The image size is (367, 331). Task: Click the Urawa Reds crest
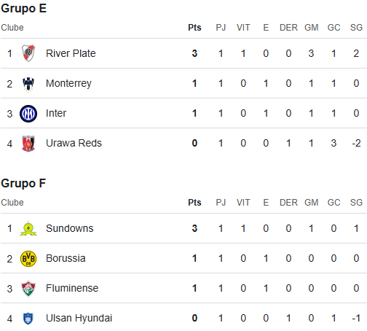click(x=28, y=144)
